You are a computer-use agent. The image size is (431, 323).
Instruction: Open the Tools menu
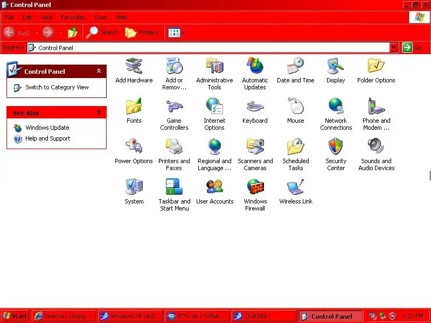[x=101, y=17]
